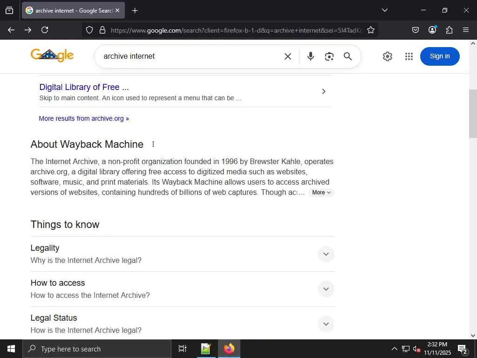
Task: Open Google apps grid
Action: click(409, 56)
